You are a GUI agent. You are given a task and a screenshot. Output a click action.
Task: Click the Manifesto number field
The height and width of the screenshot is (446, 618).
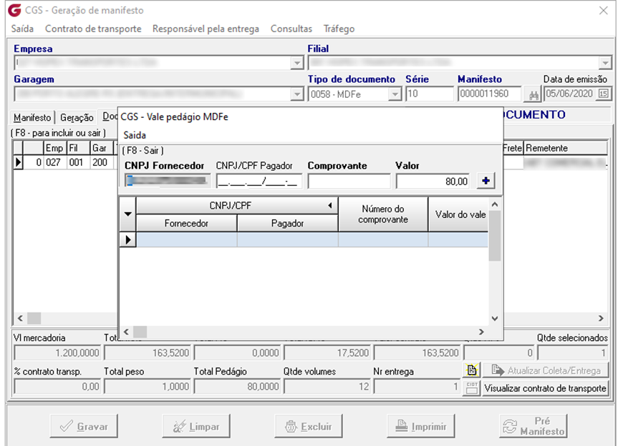[490, 94]
